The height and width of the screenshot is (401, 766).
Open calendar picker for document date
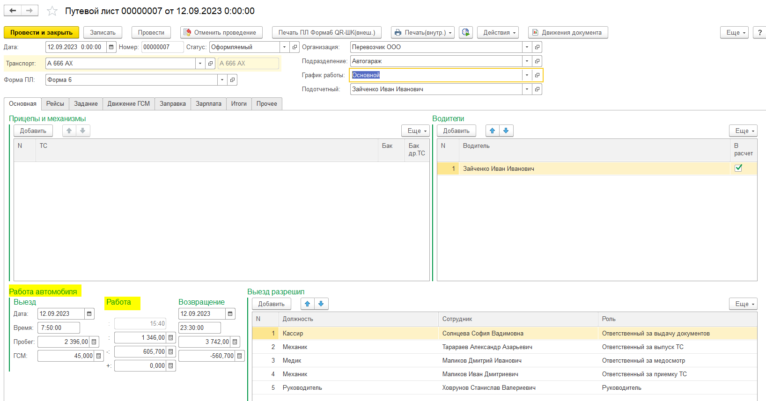111,47
